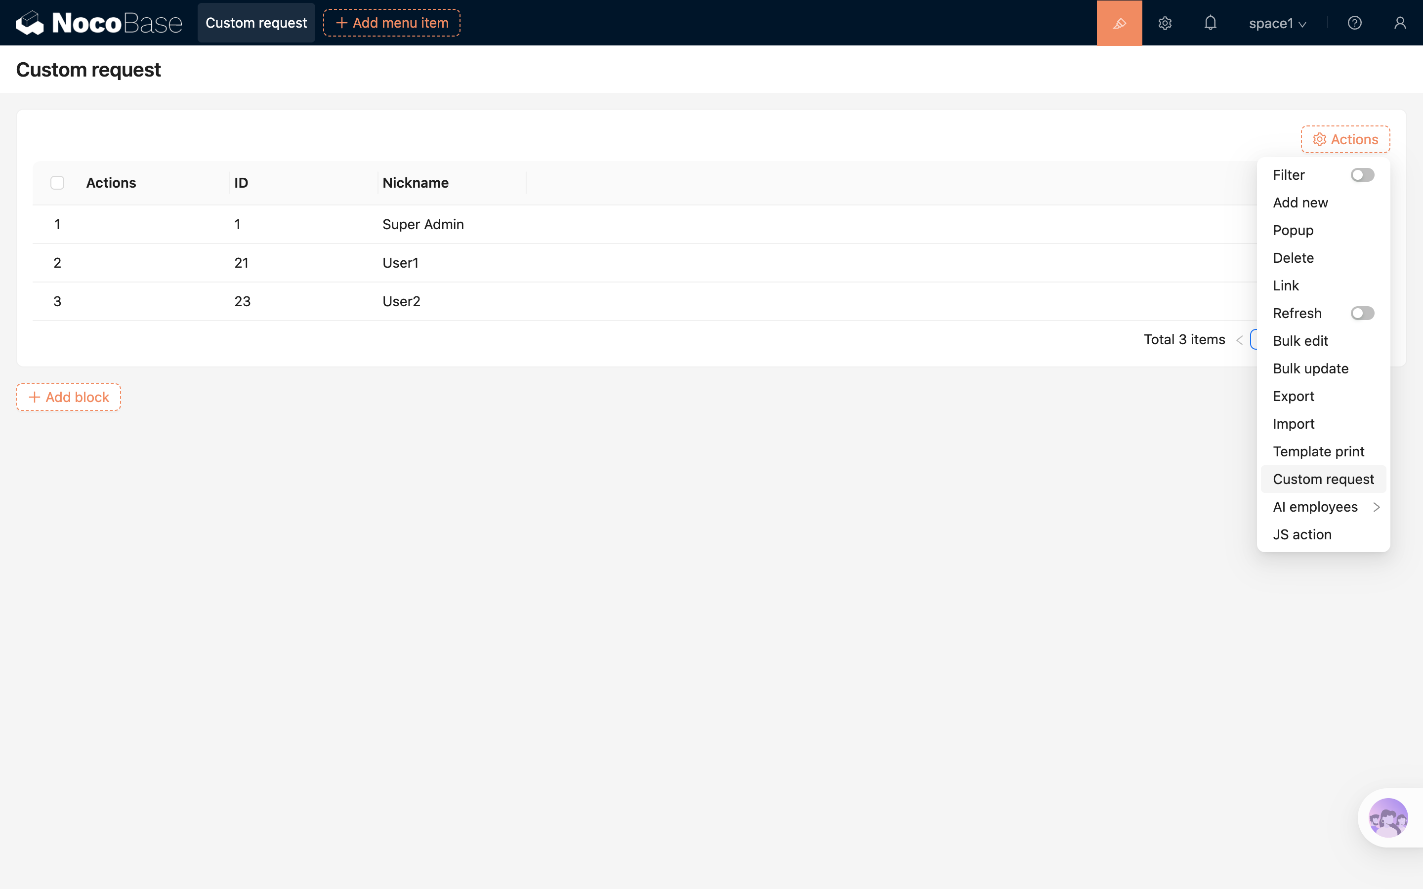Click the previous page arrow in pagination
Screen dimensions: 1423x889
(1240, 340)
